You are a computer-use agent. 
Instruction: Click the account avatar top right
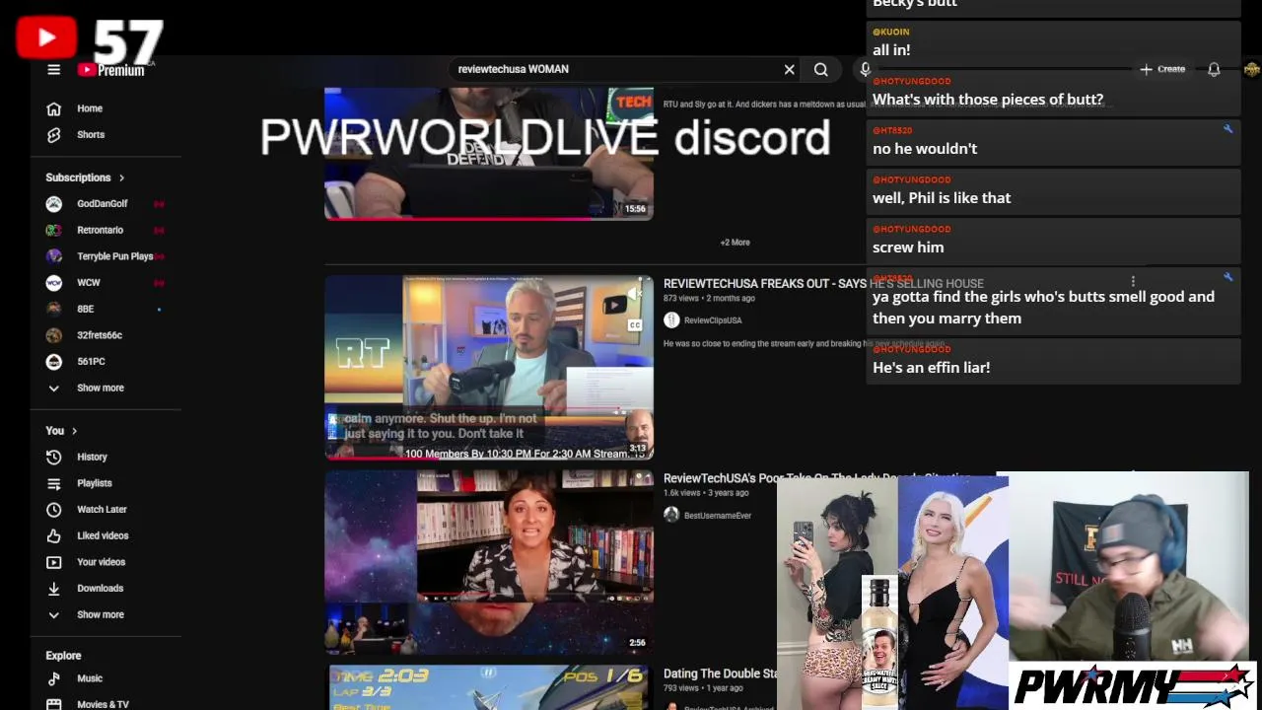pyautogui.click(x=1252, y=69)
